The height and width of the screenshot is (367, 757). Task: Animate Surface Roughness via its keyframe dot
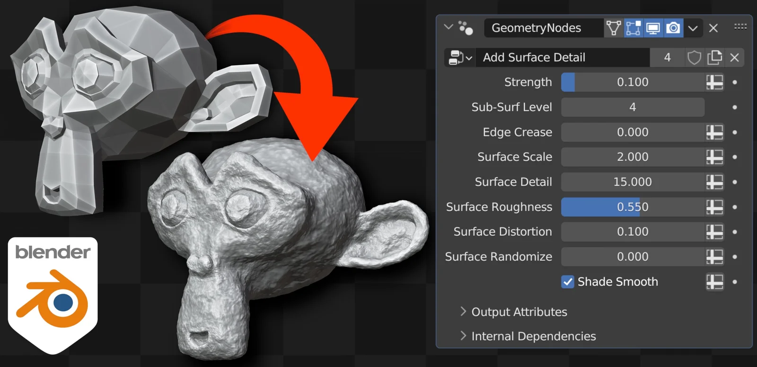(x=735, y=207)
